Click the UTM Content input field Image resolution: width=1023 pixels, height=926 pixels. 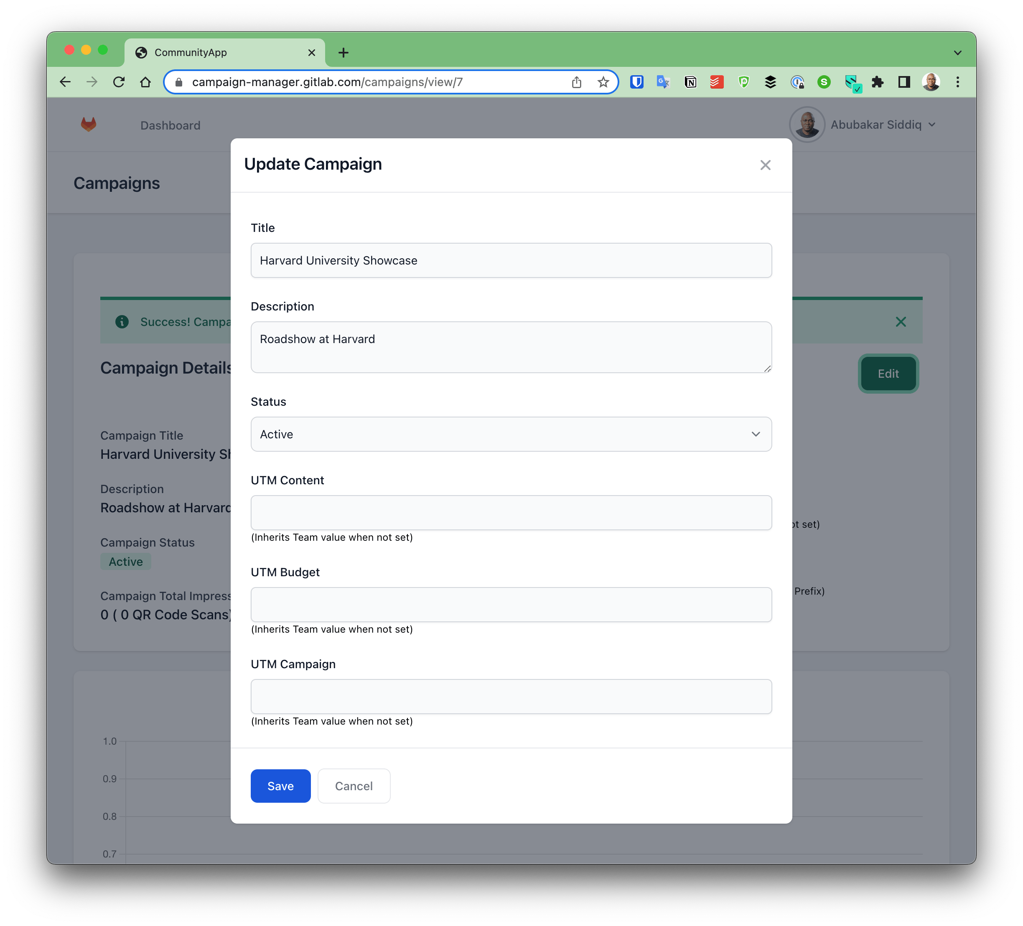(511, 512)
